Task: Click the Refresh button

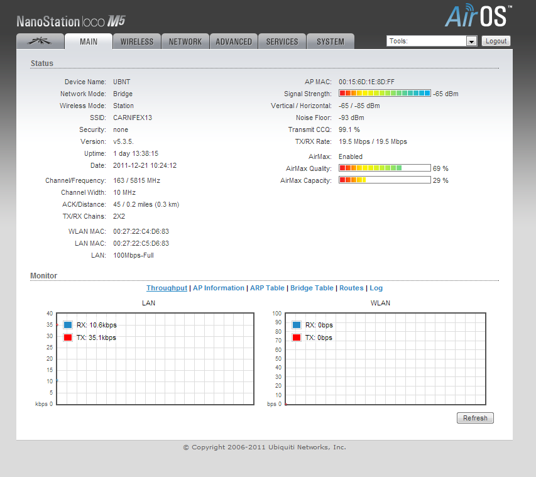Action: tap(475, 418)
